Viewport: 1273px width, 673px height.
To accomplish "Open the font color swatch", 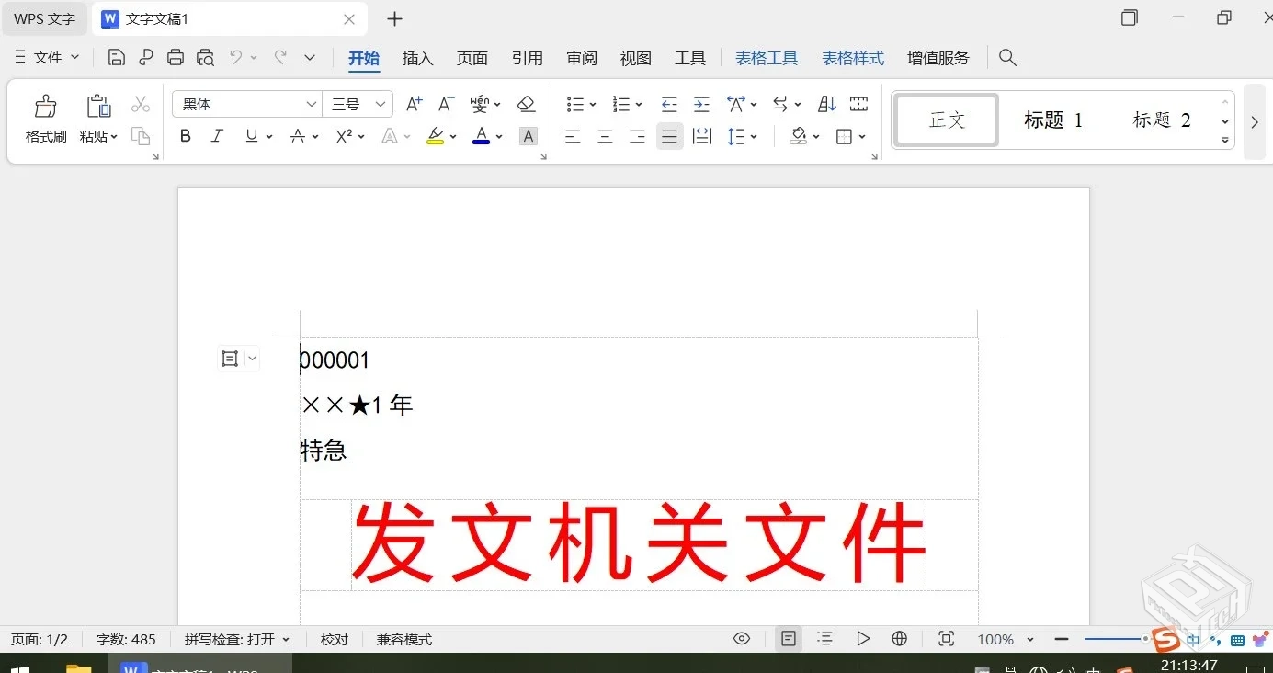I will point(482,136).
